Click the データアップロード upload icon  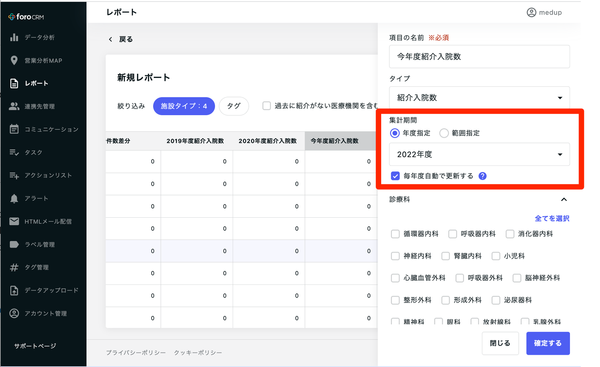[14, 290]
